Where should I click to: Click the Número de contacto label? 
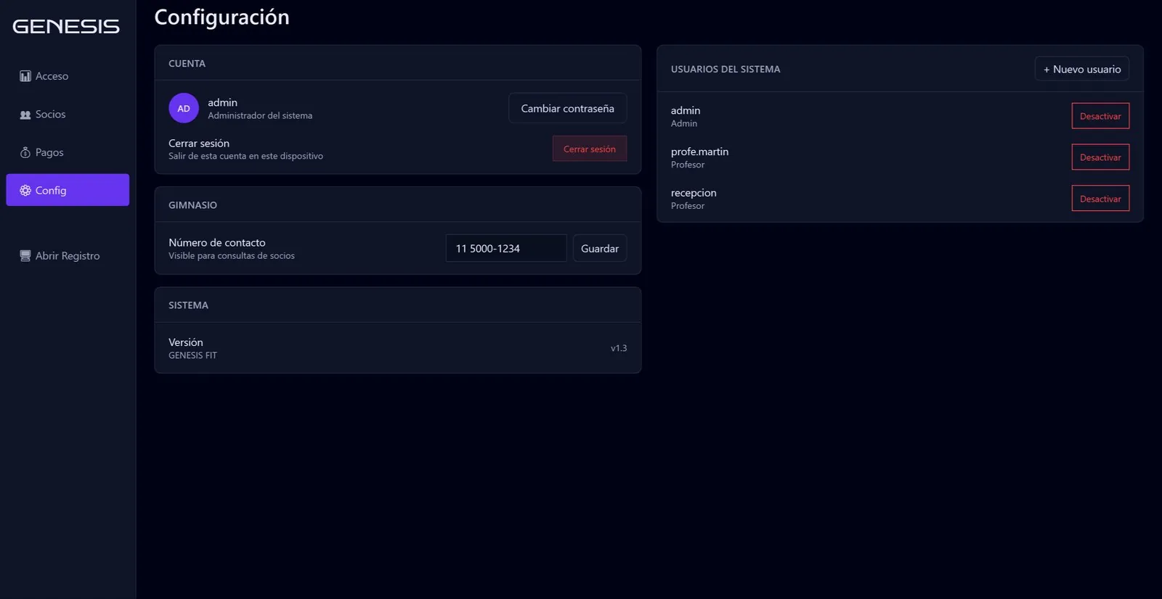[x=217, y=242]
